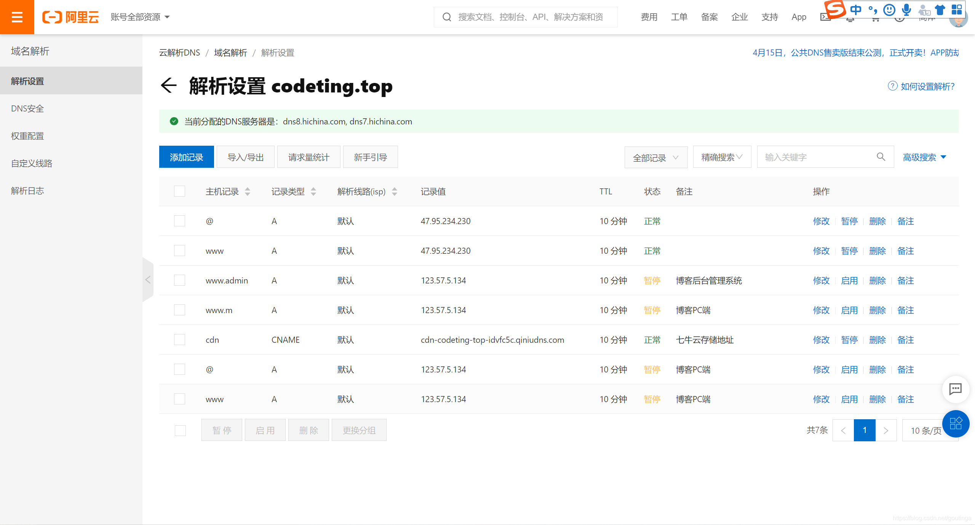Select page 1 in pagination
The height and width of the screenshot is (525, 975).
coord(865,430)
